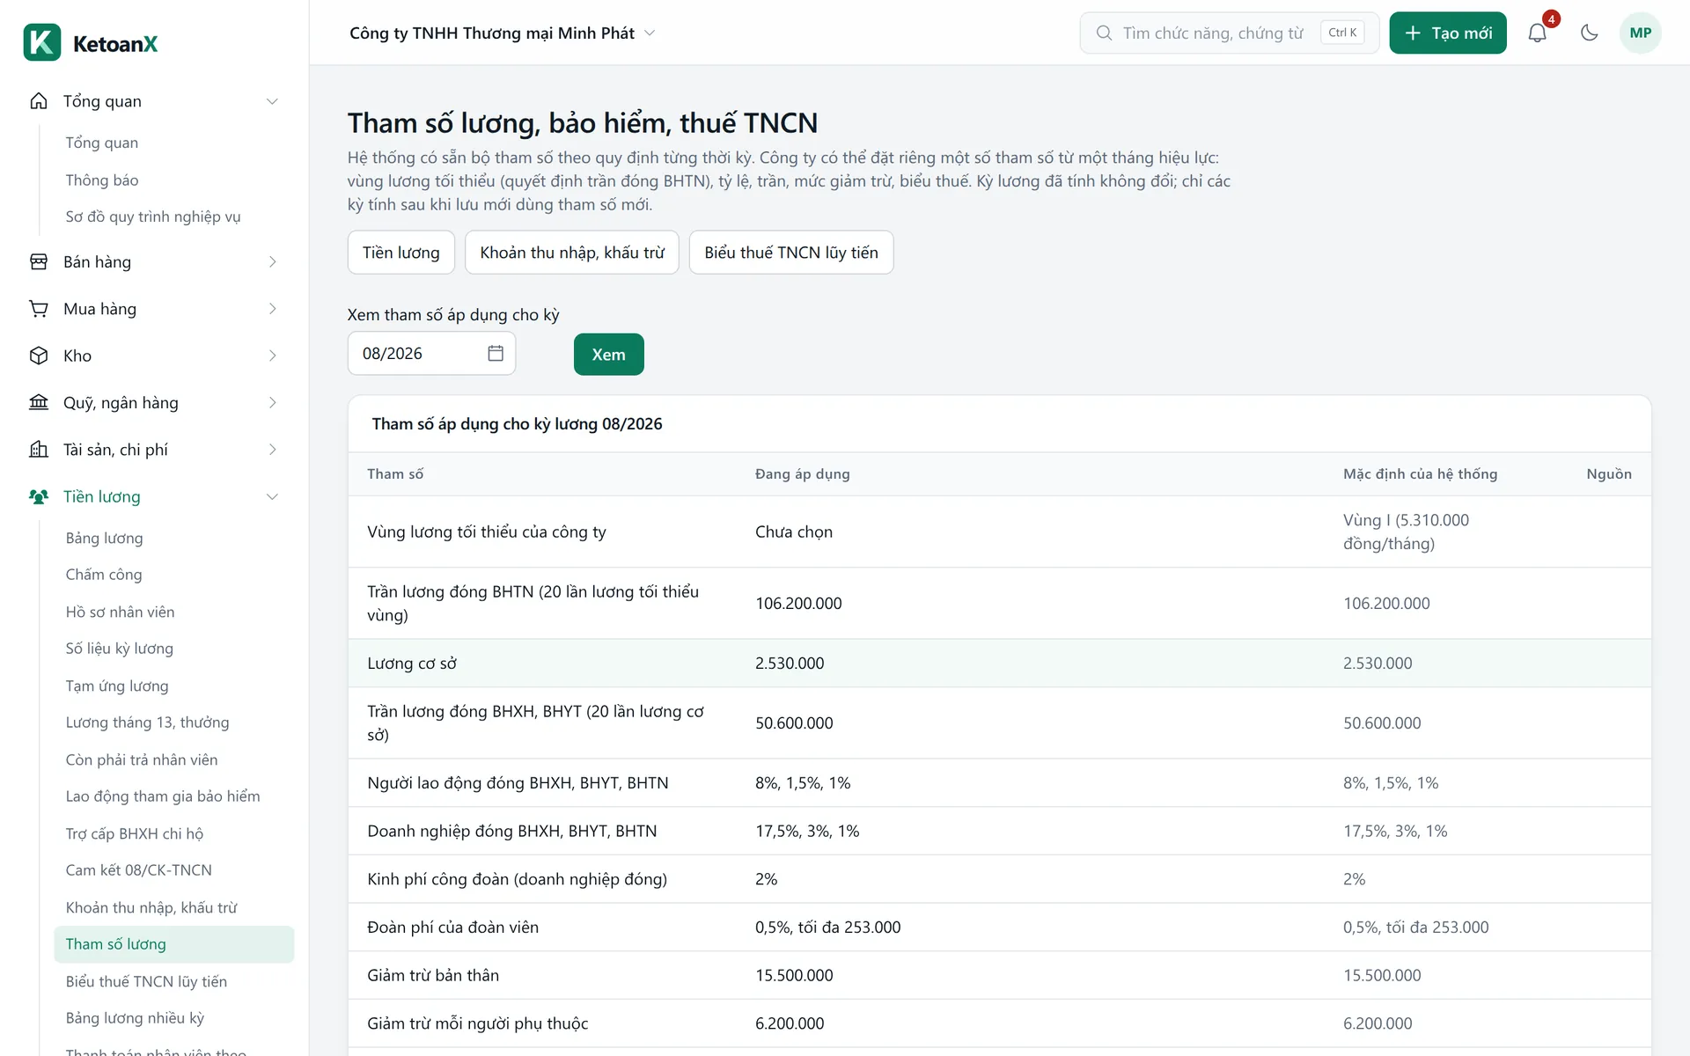Open the calendar icon in period field
Image resolution: width=1690 pixels, height=1056 pixels.
coord(496,353)
